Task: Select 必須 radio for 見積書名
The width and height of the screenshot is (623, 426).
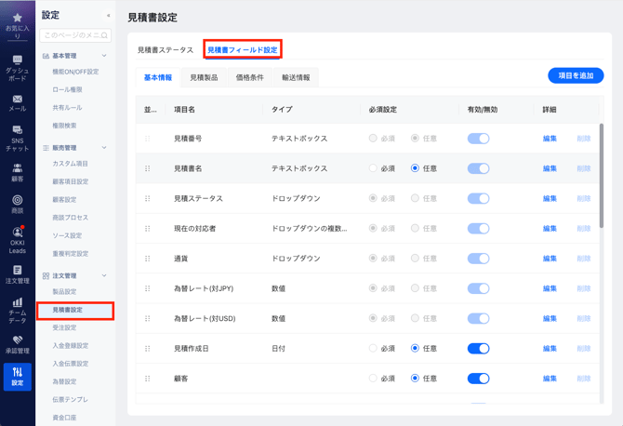Action: (x=373, y=168)
